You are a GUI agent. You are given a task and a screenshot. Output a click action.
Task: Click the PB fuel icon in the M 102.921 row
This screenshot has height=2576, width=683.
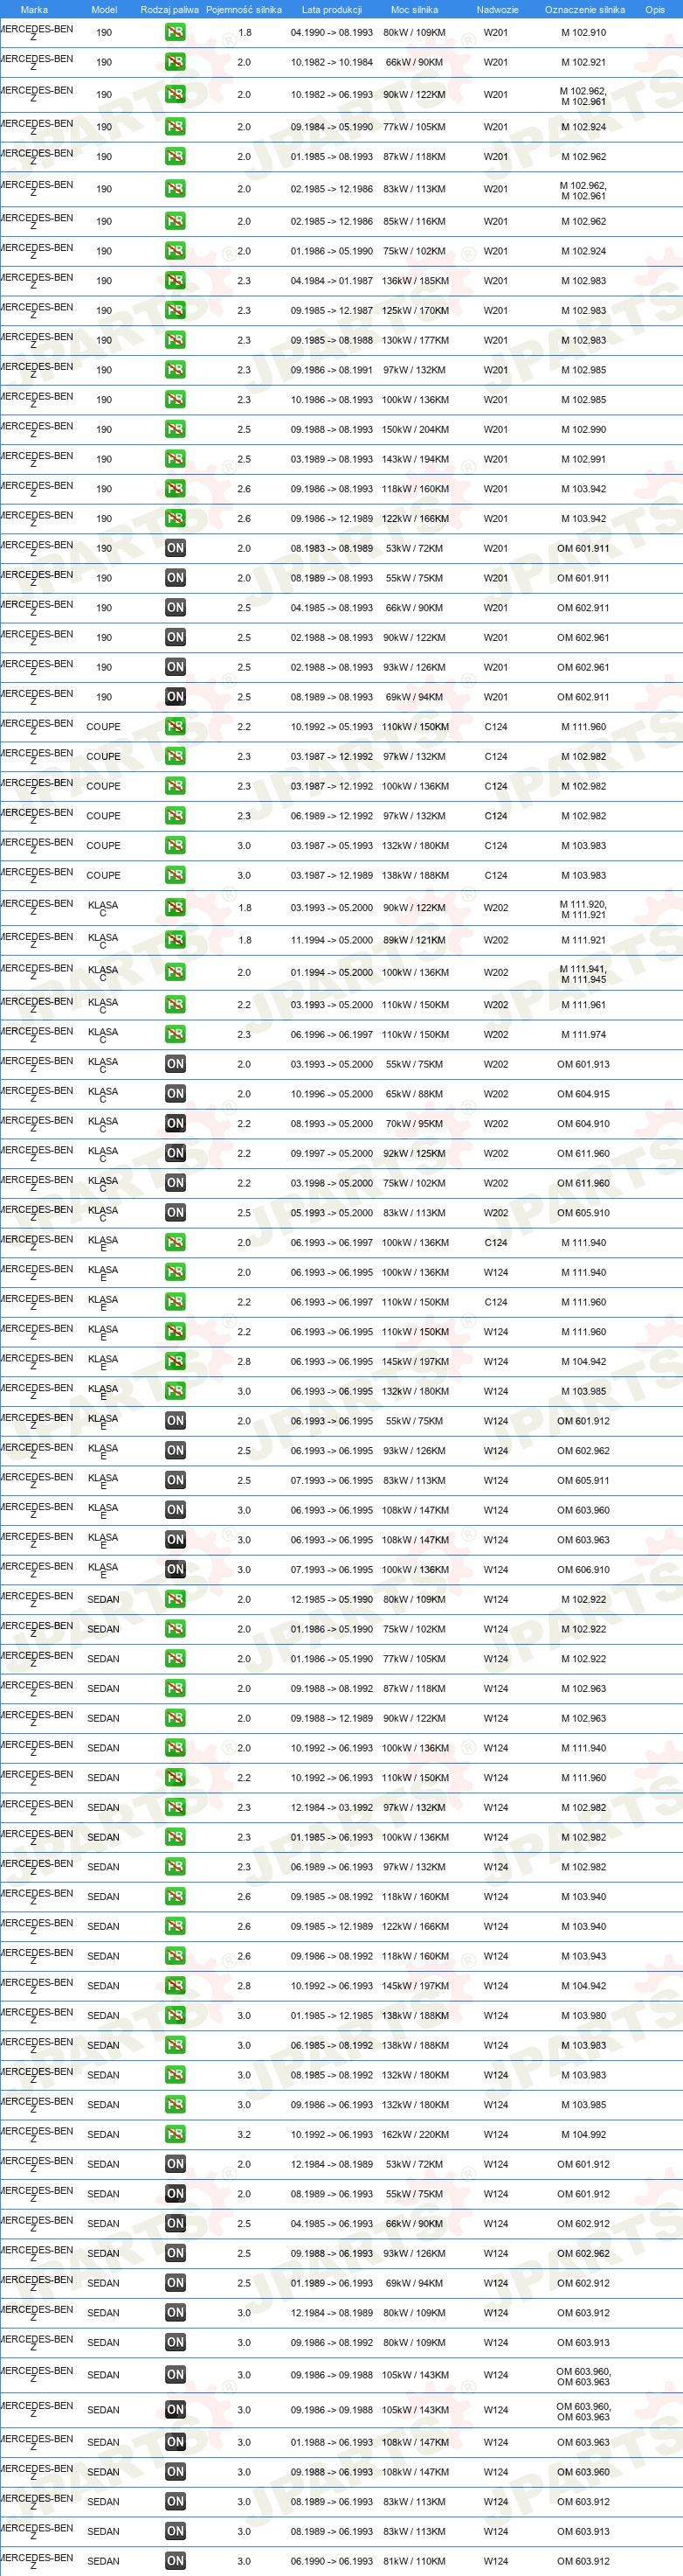(175, 62)
